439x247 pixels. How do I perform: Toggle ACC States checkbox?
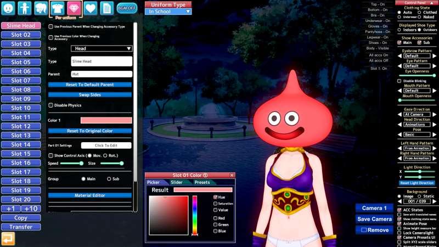tap(399, 210)
